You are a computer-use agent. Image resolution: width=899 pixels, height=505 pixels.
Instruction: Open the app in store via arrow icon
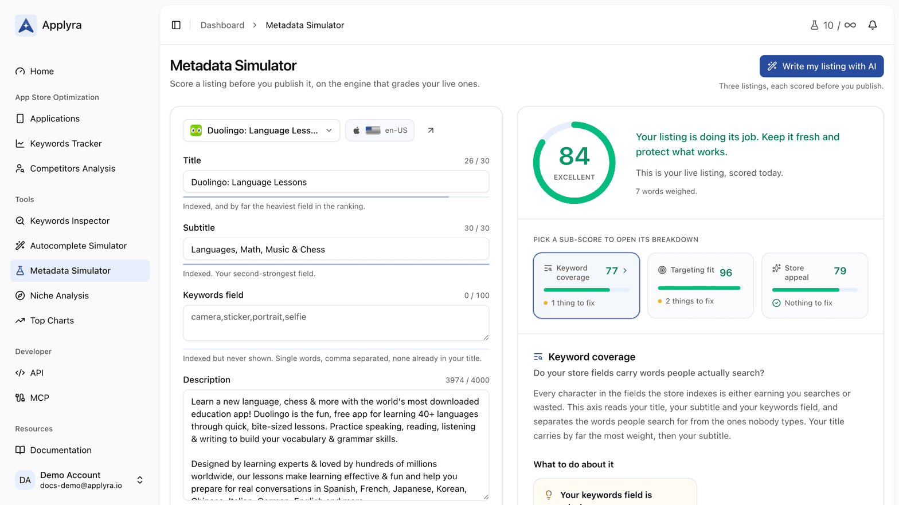[x=431, y=131]
